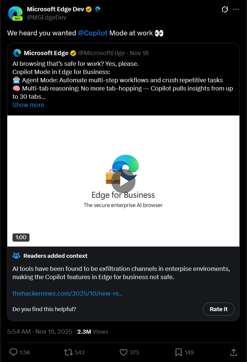Viewport: 247px width, 362px height.
Task: Open the three-dot more options menu
Action: pyautogui.click(x=236, y=9)
